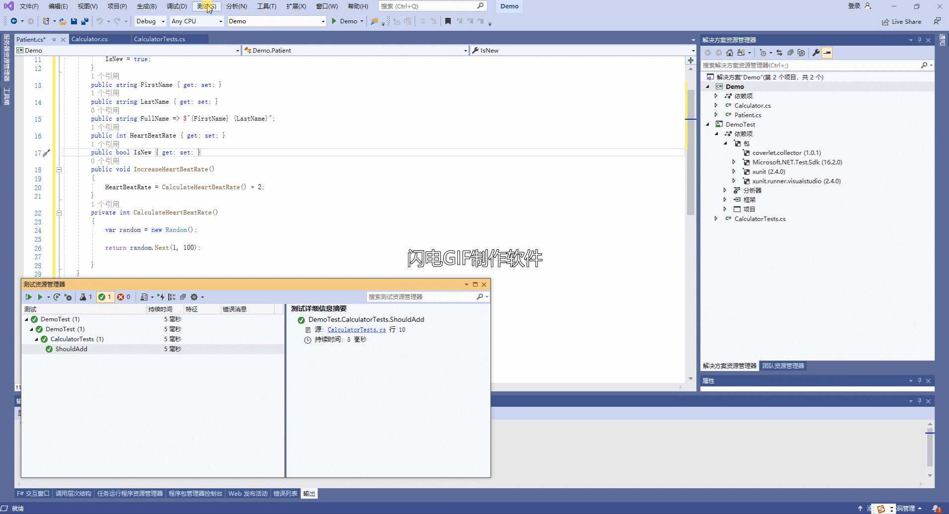
Task: Open the Debug configuration dropdown
Action: (150, 21)
